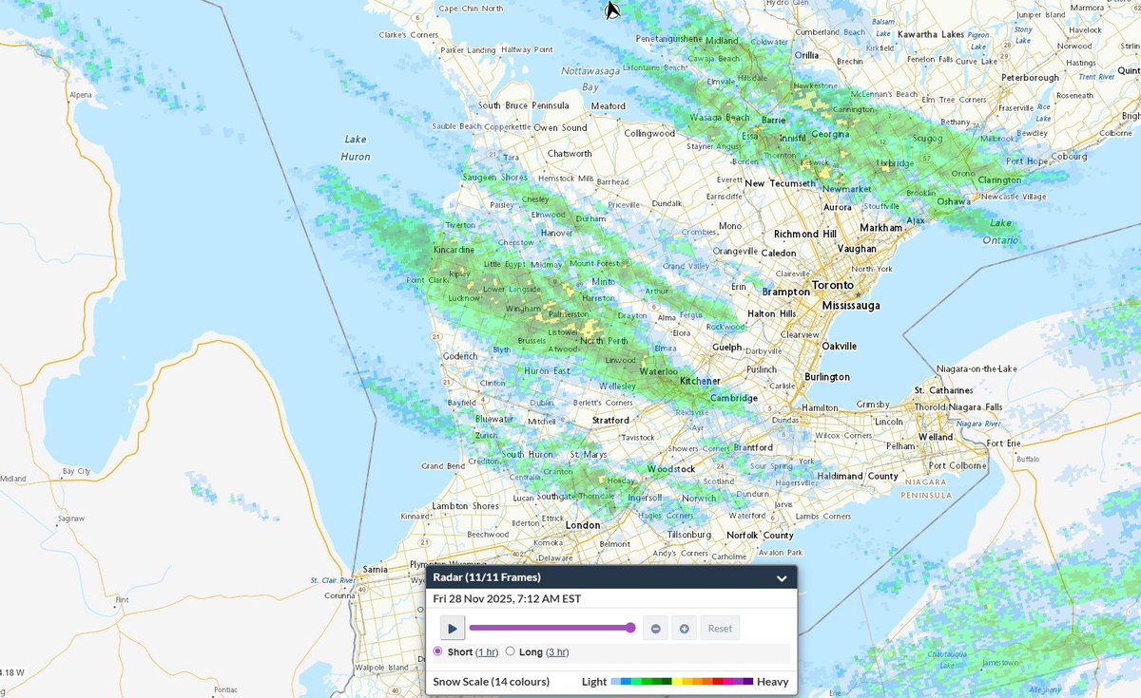
Task: Click the Richmond Hill map label
Action: pyautogui.click(x=803, y=234)
